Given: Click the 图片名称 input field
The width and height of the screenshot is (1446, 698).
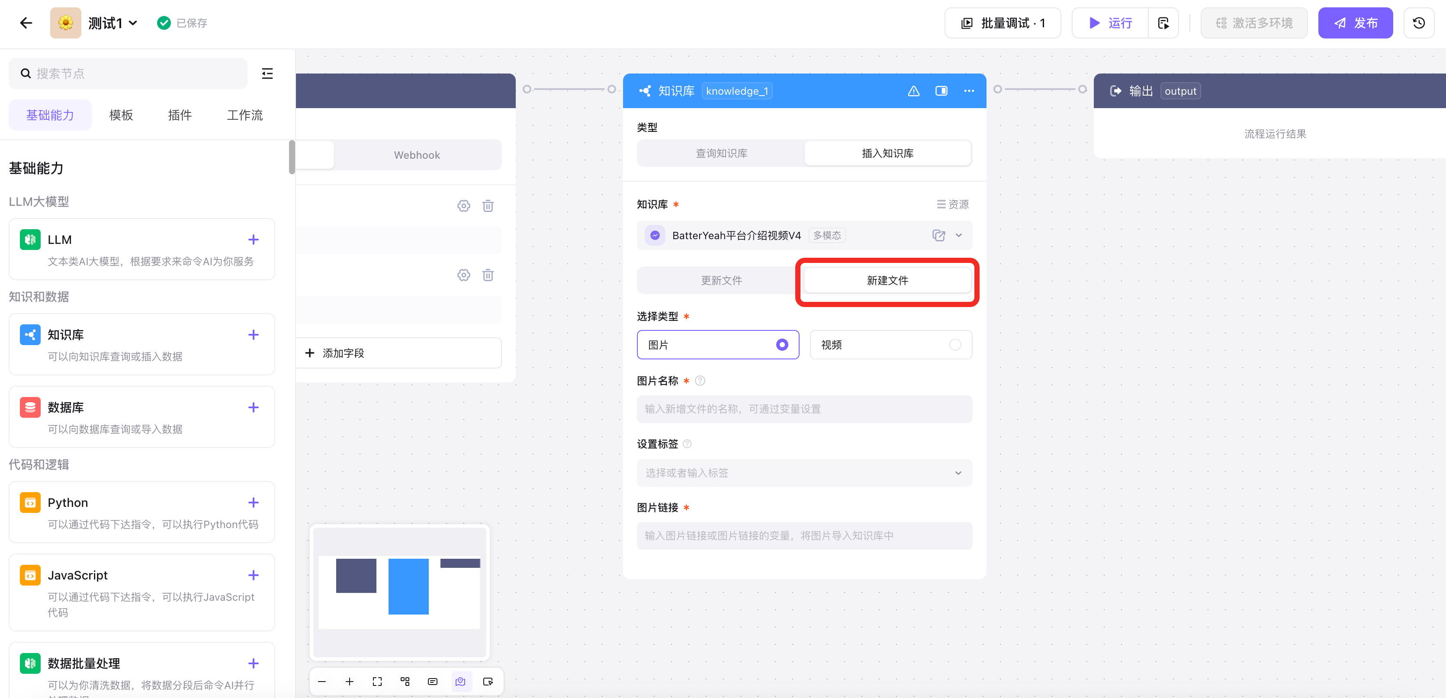Looking at the screenshot, I should pos(804,409).
